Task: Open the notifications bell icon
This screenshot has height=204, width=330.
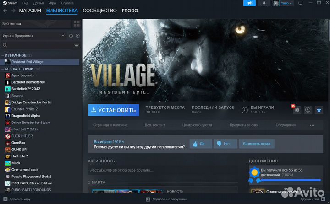Action: point(264,3)
